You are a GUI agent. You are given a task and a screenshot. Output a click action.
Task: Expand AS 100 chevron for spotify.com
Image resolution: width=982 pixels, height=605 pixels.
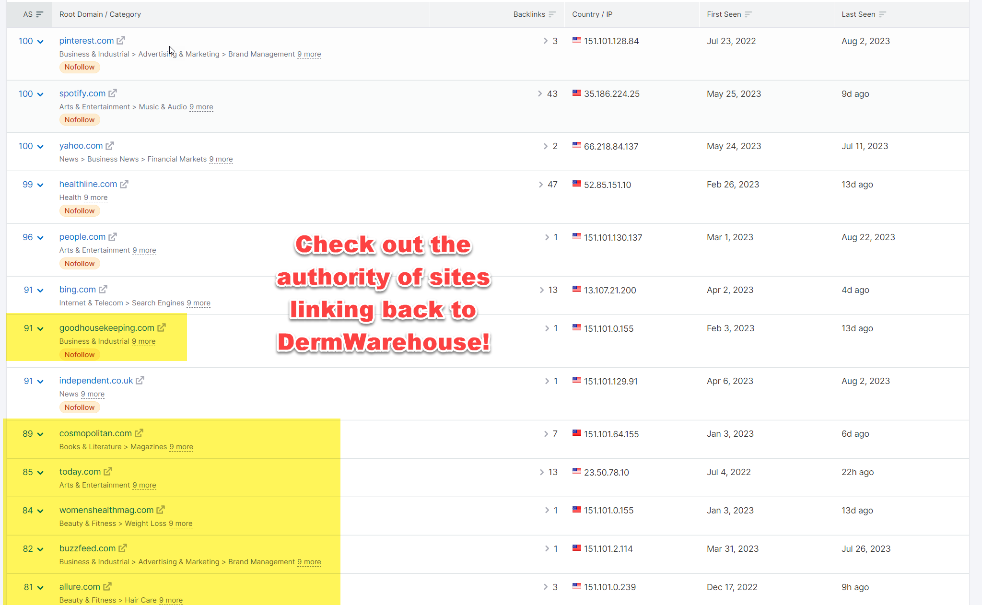coord(40,94)
